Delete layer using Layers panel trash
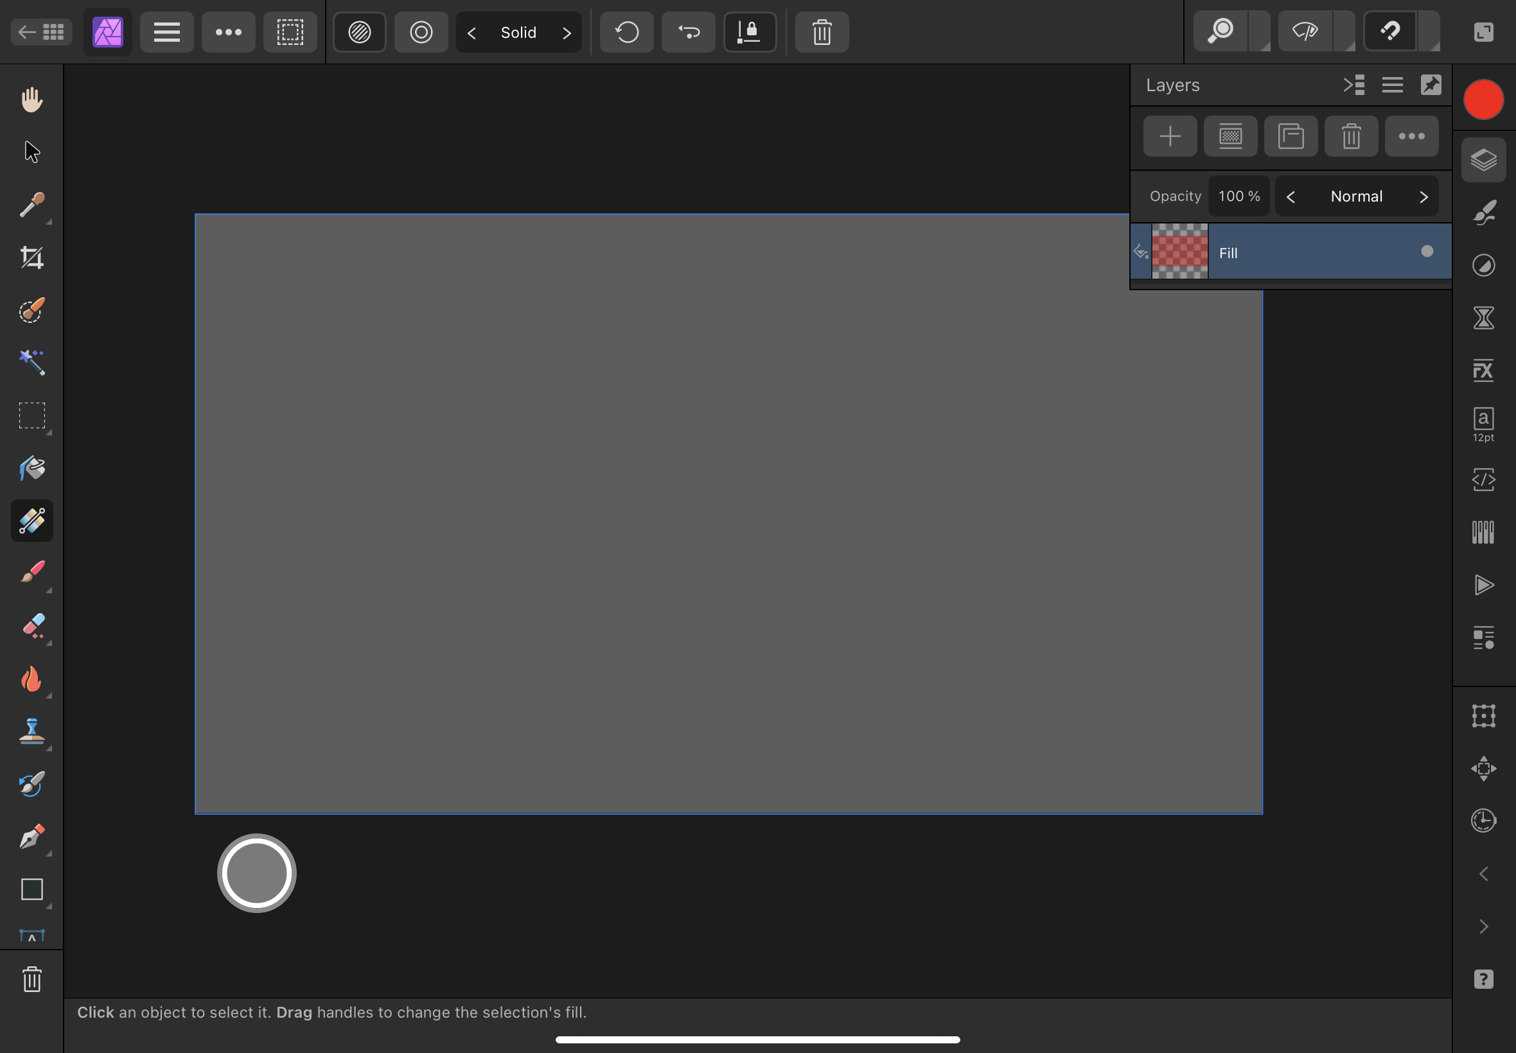Viewport: 1516px width, 1053px height. [1350, 137]
